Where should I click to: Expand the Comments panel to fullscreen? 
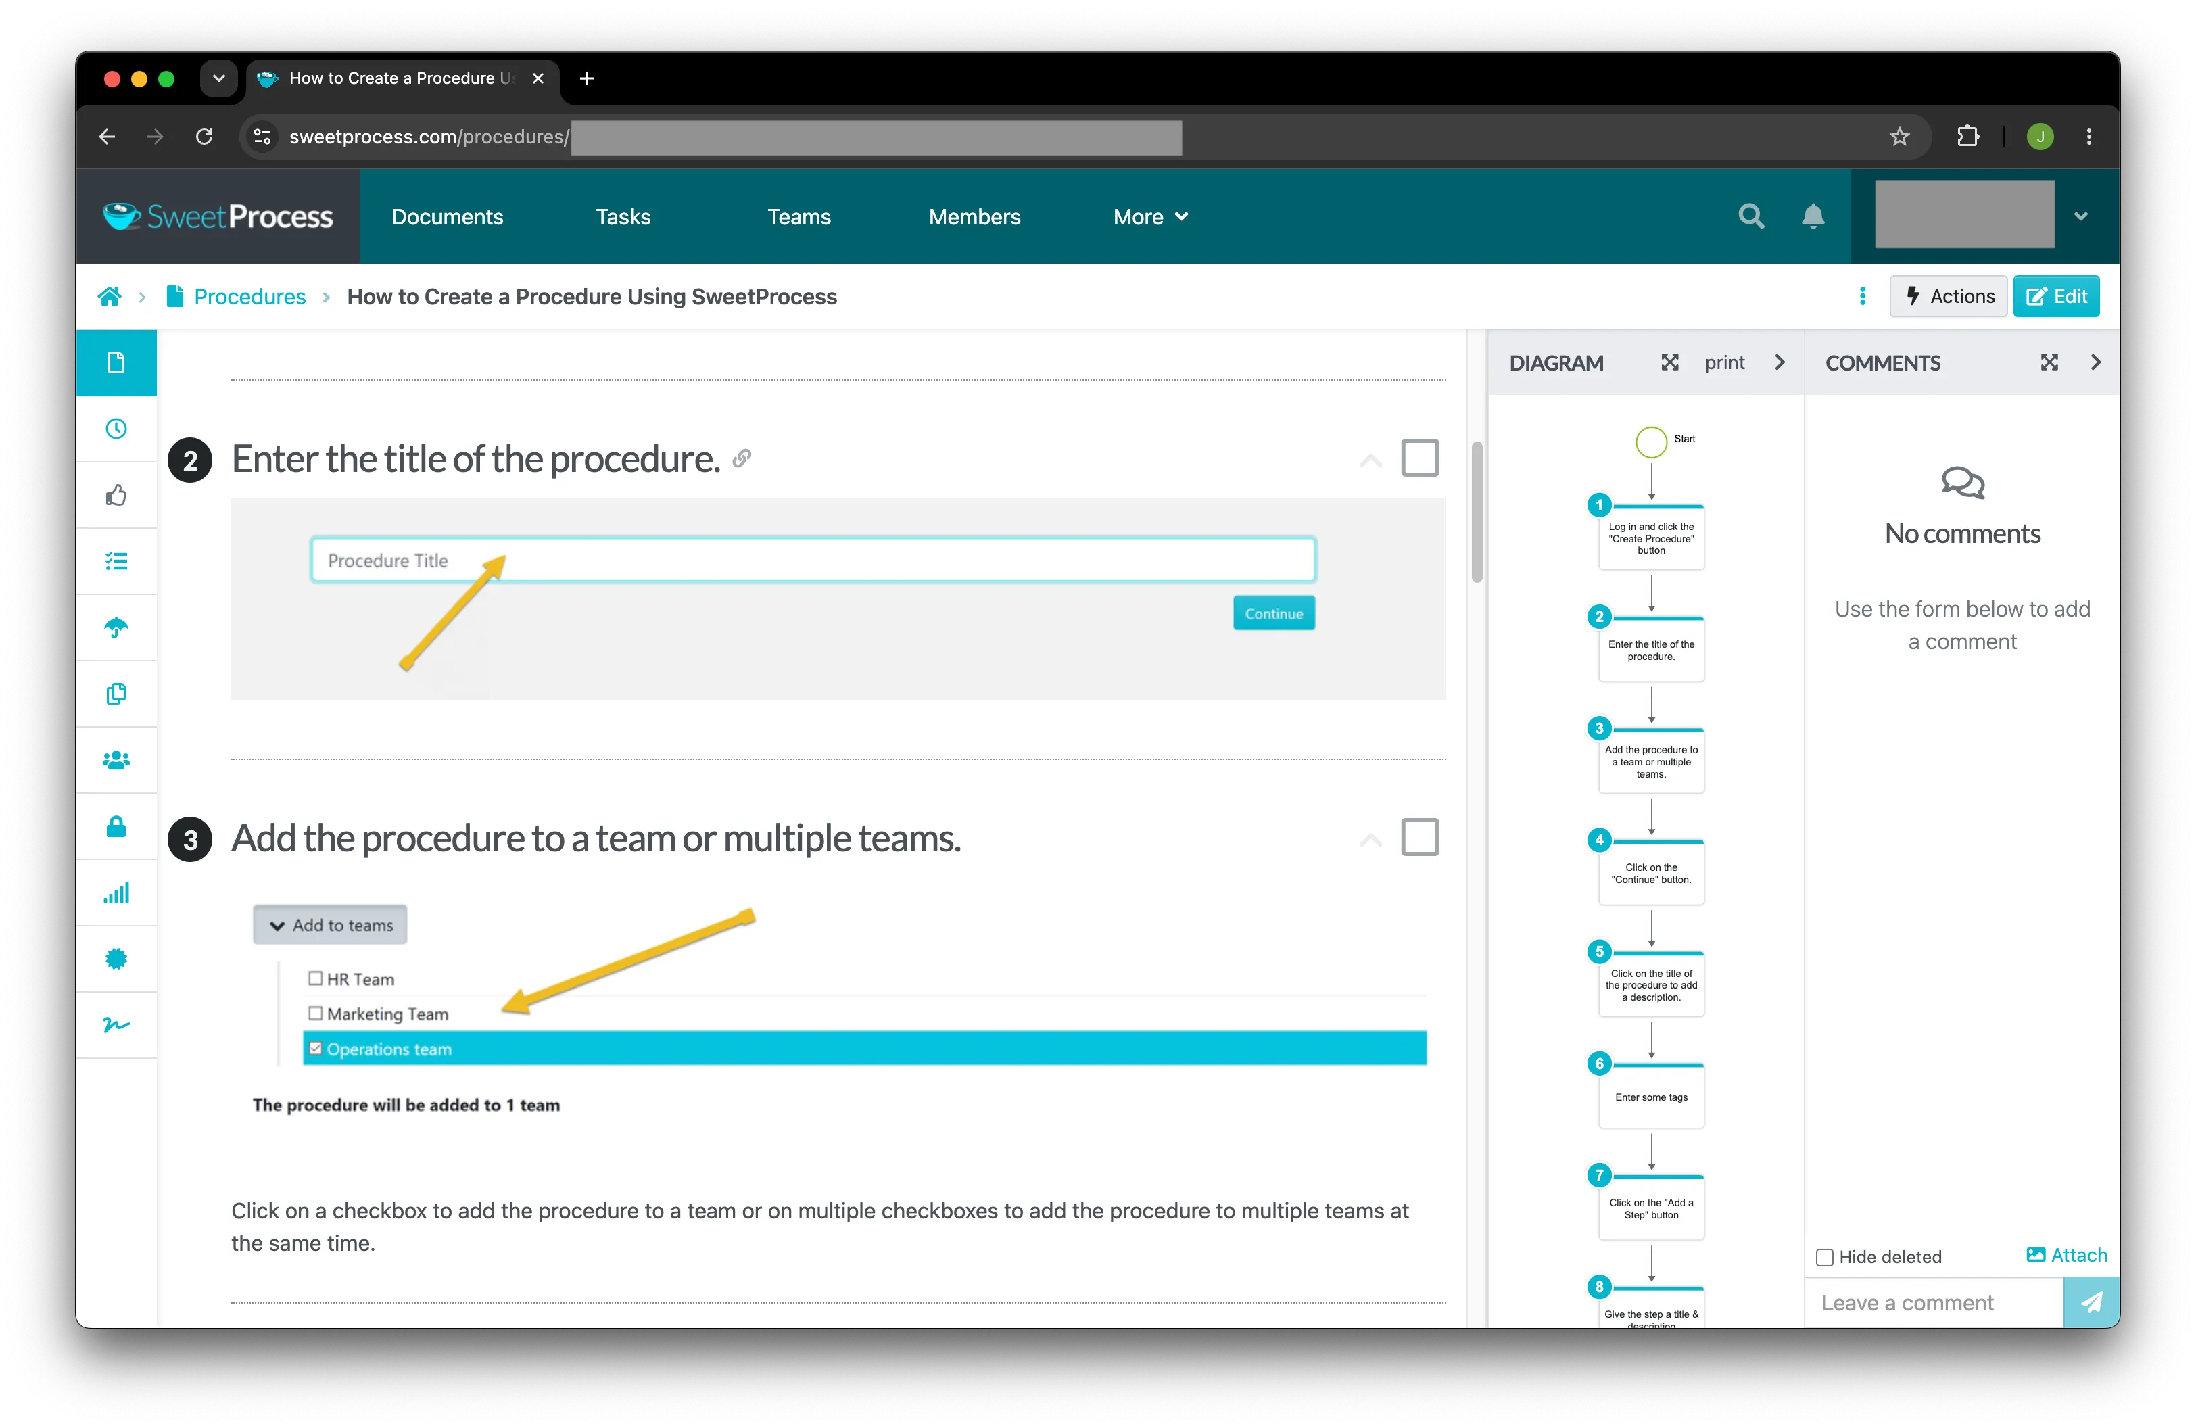2049,362
